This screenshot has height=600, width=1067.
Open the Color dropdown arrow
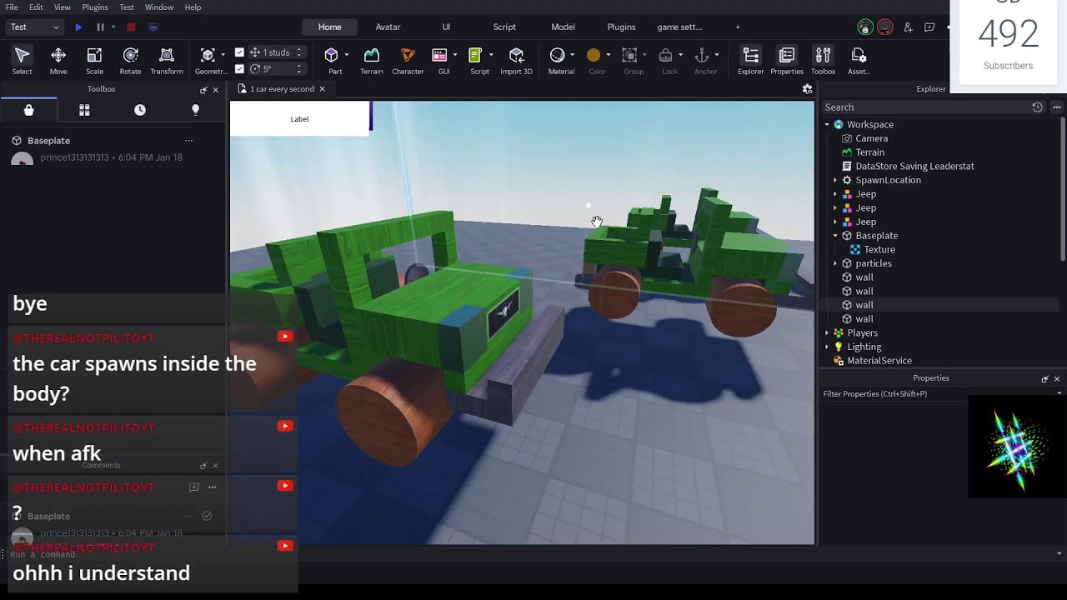(609, 56)
